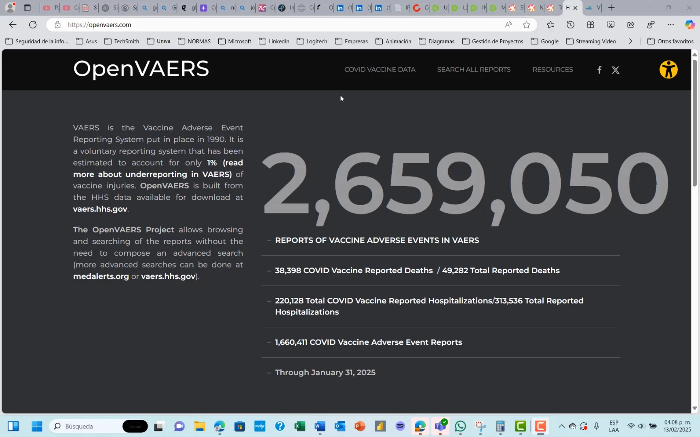This screenshot has width=700, height=437.
Task: Open vaers.hhs.gov link after medalerts.org
Action: 168,276
